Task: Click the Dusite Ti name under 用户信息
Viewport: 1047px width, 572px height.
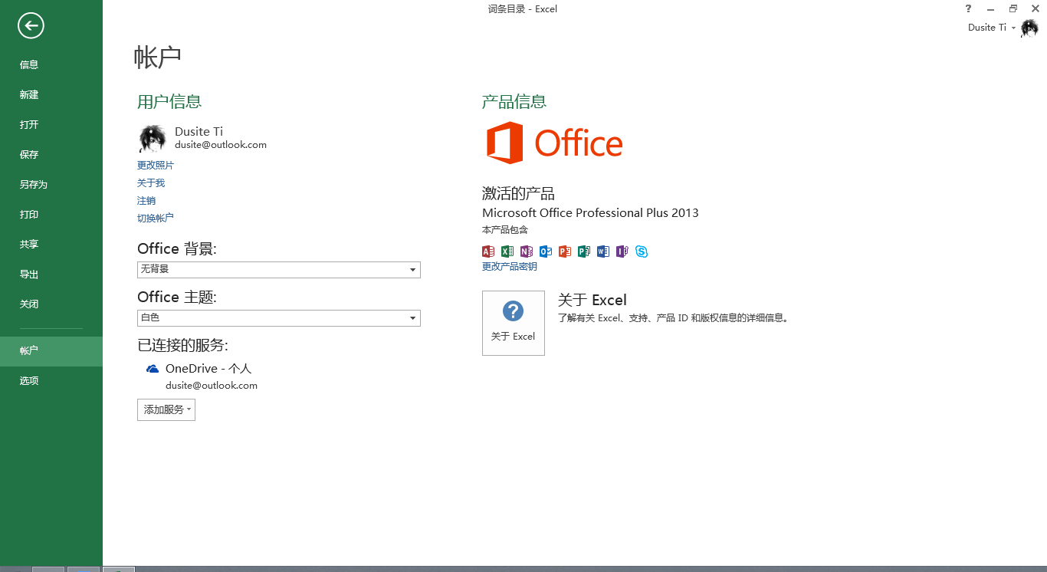Action: click(199, 131)
